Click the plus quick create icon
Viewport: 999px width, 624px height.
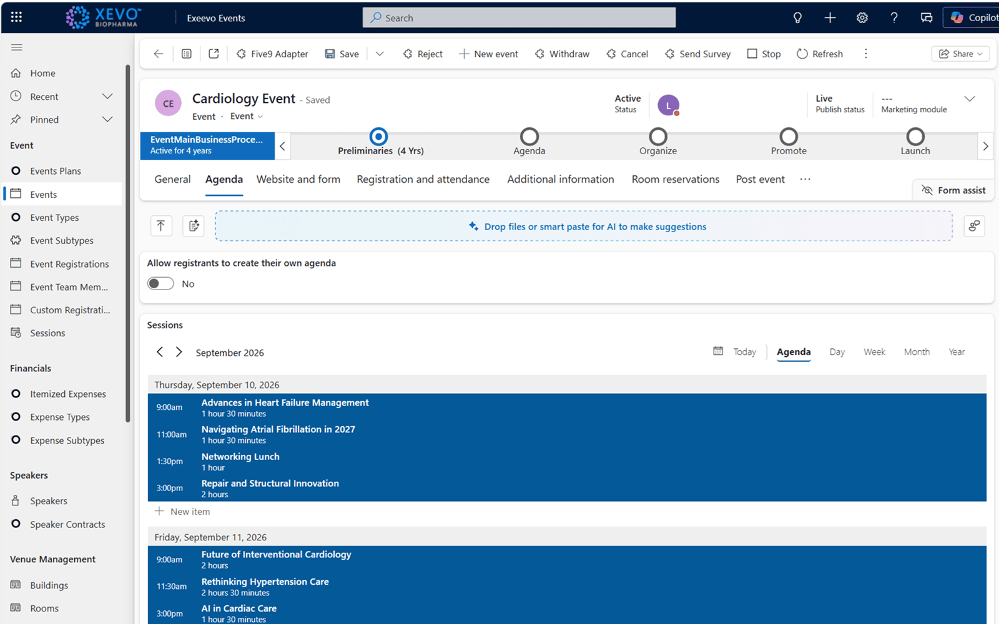pos(830,17)
